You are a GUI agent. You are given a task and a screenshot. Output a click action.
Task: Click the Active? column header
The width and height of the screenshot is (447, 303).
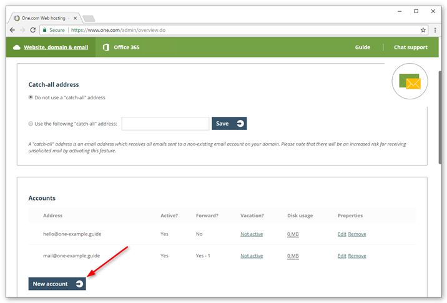point(169,216)
